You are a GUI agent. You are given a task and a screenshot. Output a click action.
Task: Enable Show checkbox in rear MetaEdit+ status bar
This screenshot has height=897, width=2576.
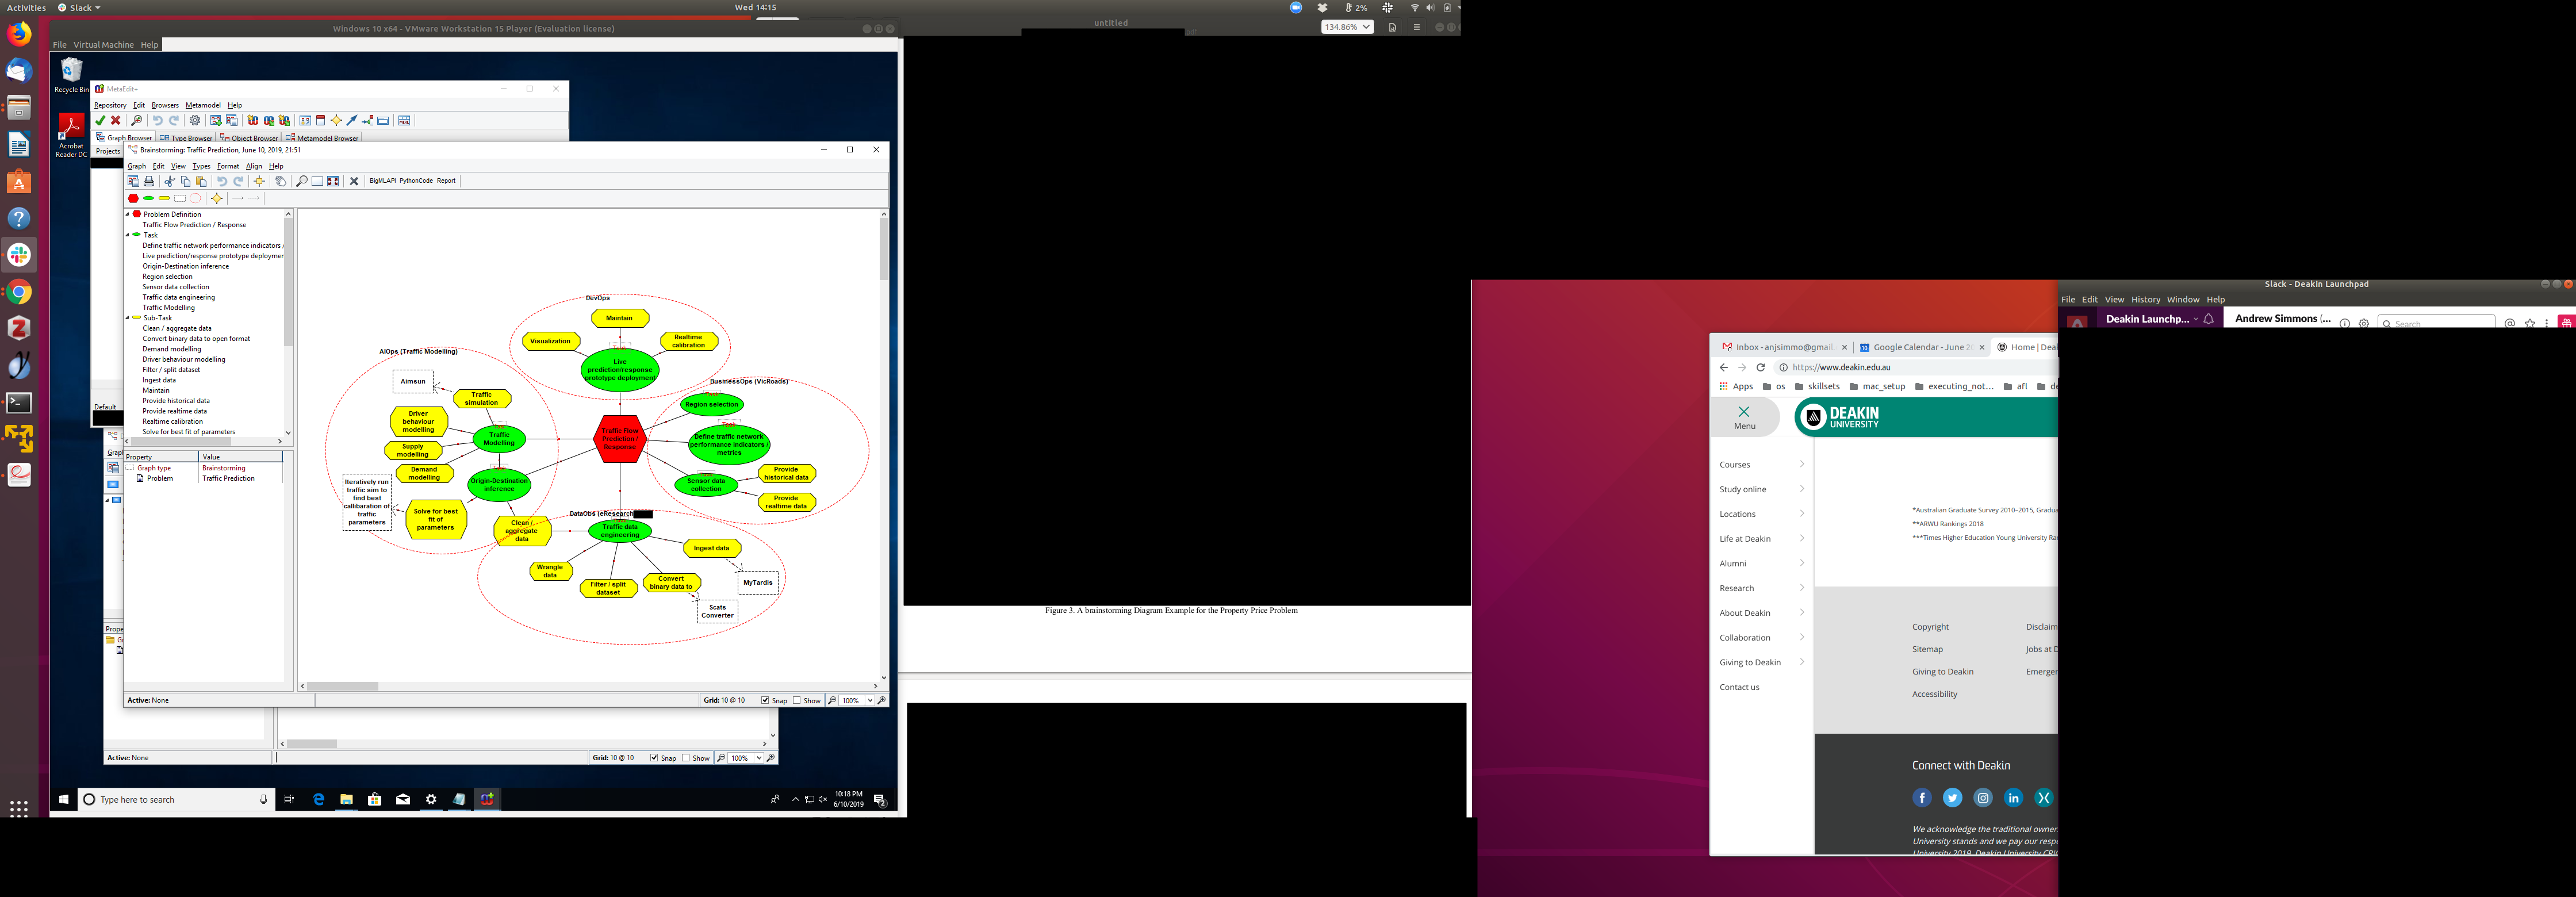click(686, 758)
